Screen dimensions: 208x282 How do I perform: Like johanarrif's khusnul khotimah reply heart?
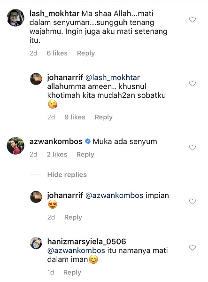[193, 84]
